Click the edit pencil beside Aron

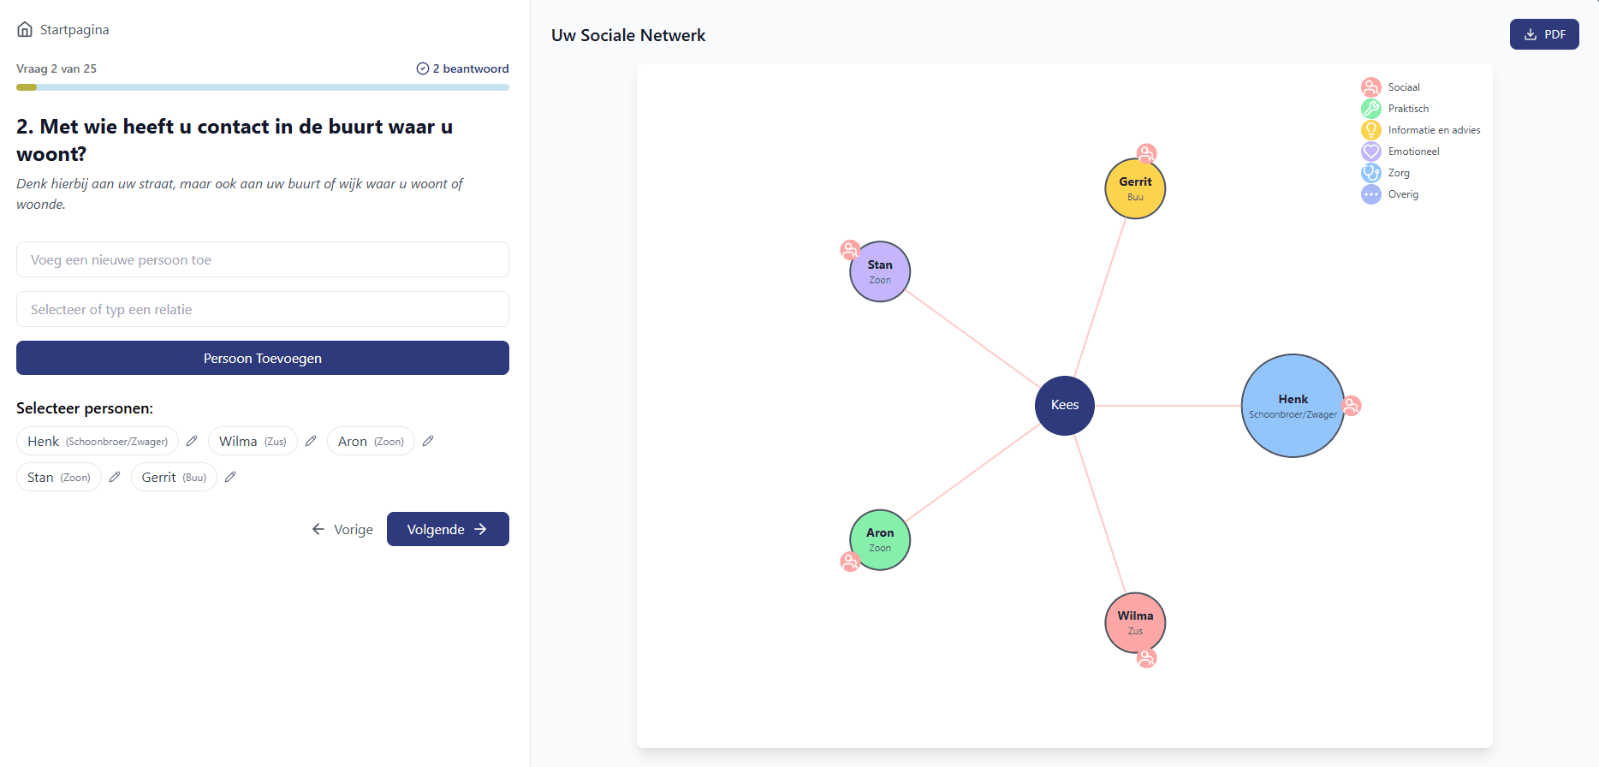coord(428,441)
